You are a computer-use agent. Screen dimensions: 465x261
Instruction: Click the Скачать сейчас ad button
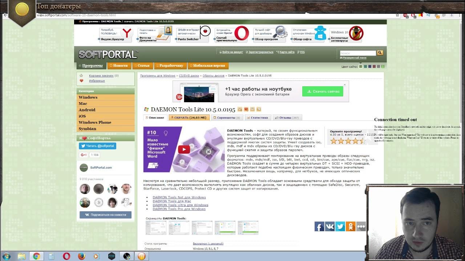[x=323, y=91]
